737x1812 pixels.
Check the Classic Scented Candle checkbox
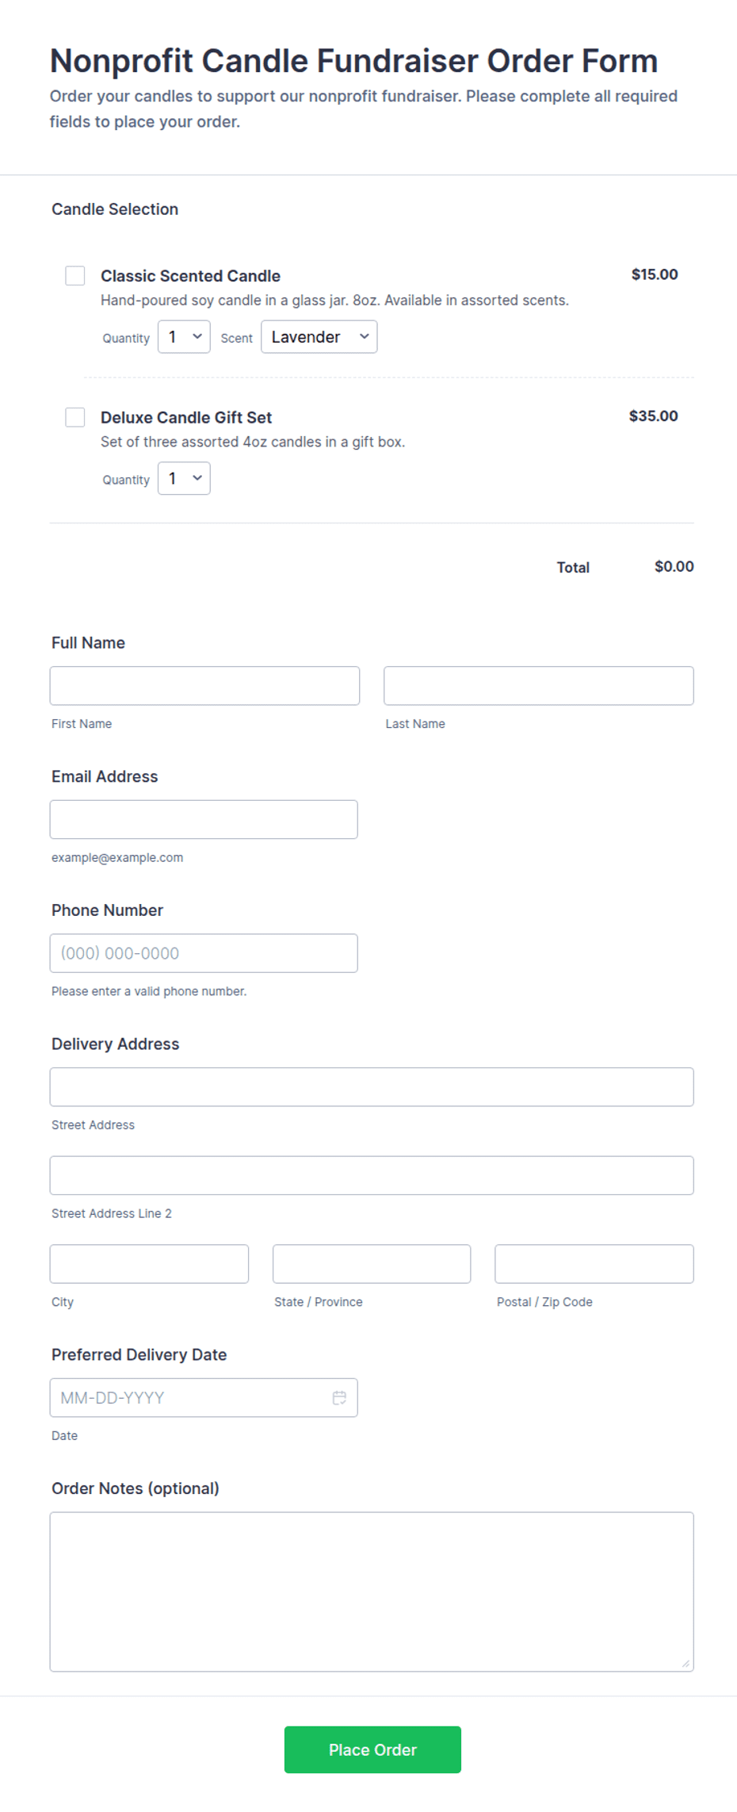click(x=75, y=275)
